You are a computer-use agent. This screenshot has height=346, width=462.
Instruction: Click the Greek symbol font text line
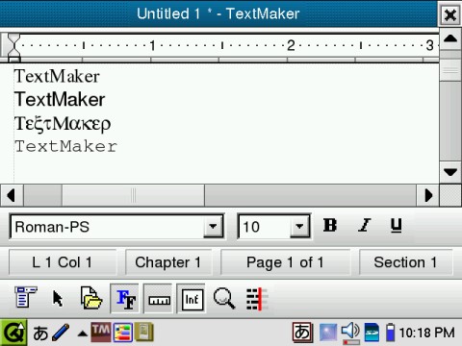(63, 124)
